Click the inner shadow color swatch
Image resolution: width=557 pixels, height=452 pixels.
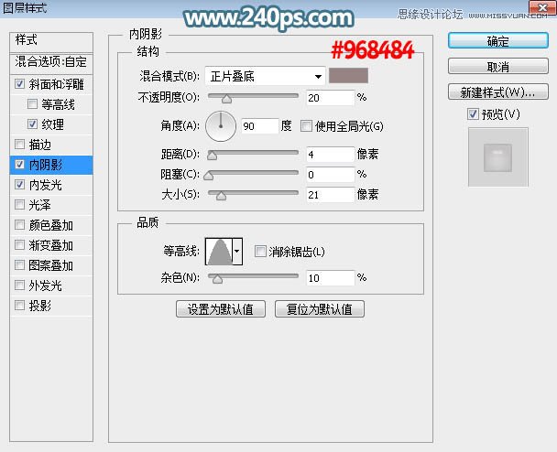click(x=348, y=76)
